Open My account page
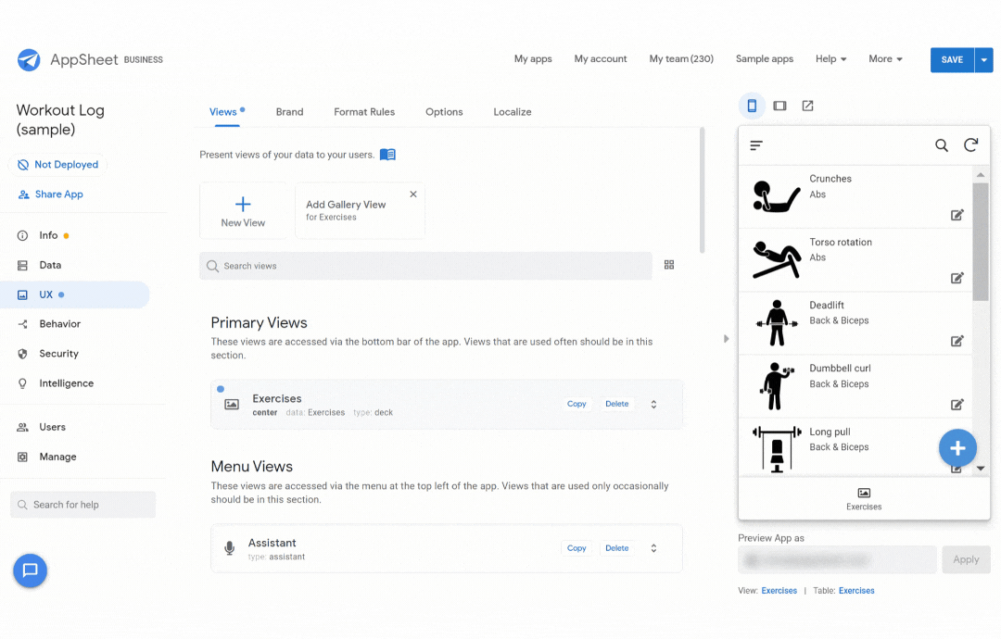The height and width of the screenshot is (639, 1001). [x=600, y=58]
